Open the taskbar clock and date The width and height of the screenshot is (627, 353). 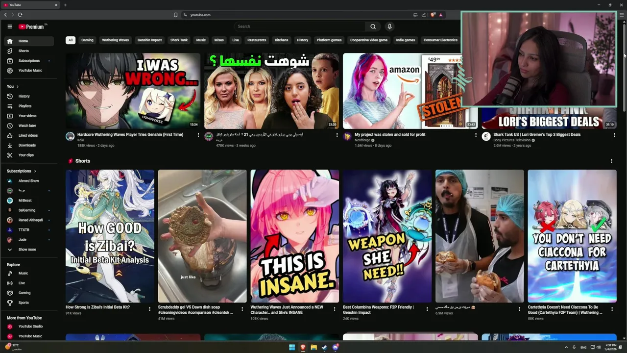click(610, 347)
